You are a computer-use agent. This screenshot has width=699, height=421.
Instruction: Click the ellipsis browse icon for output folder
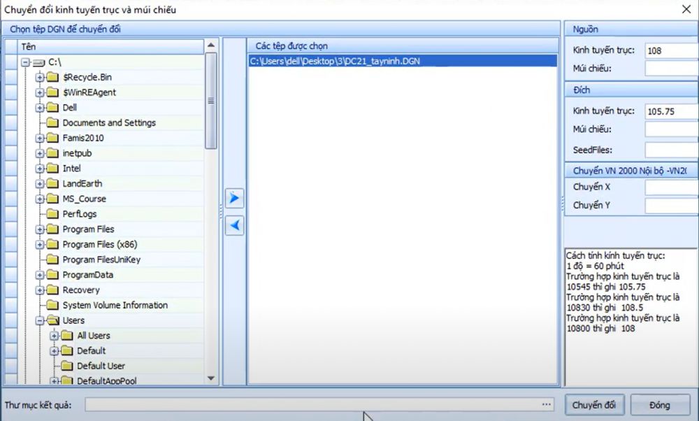tap(546, 405)
